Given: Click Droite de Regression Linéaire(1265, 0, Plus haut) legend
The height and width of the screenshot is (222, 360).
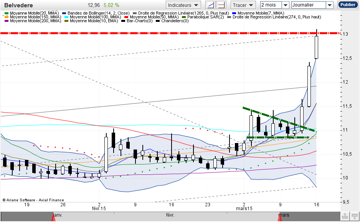Looking at the screenshot, I should tap(181, 13).
